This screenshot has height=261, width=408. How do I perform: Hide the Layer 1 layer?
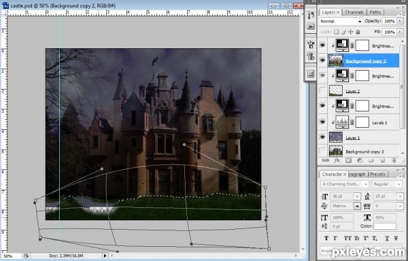[x=322, y=137]
